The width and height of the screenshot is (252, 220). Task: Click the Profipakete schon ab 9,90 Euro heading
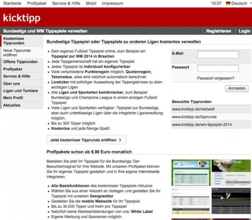click(x=89, y=152)
